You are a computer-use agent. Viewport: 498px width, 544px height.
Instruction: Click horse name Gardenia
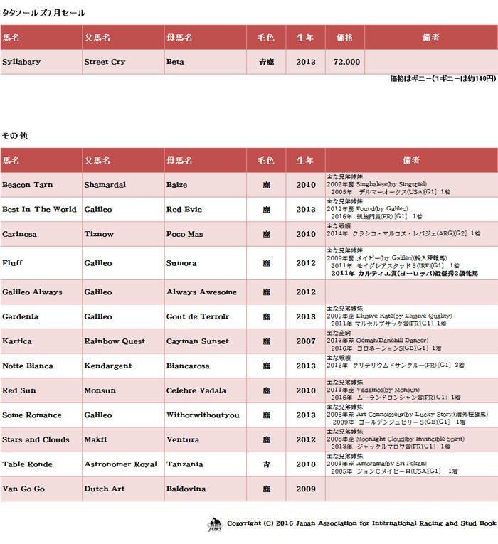pyautogui.click(x=20, y=316)
